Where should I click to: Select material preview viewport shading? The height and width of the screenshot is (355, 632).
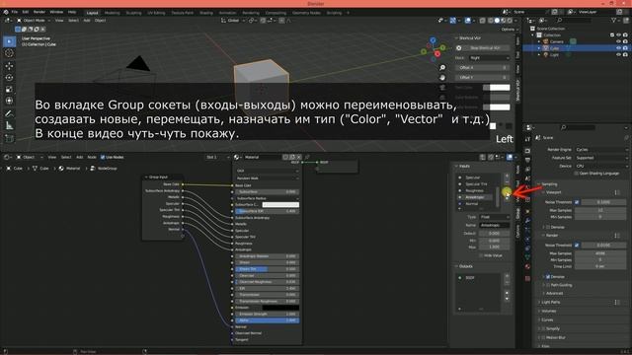503,21
